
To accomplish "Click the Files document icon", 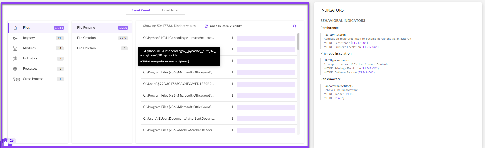I will [15, 28].
